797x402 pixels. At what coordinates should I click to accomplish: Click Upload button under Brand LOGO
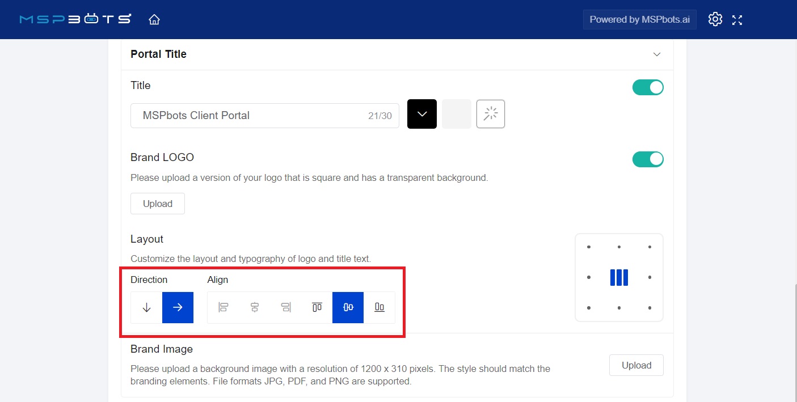pyautogui.click(x=158, y=204)
